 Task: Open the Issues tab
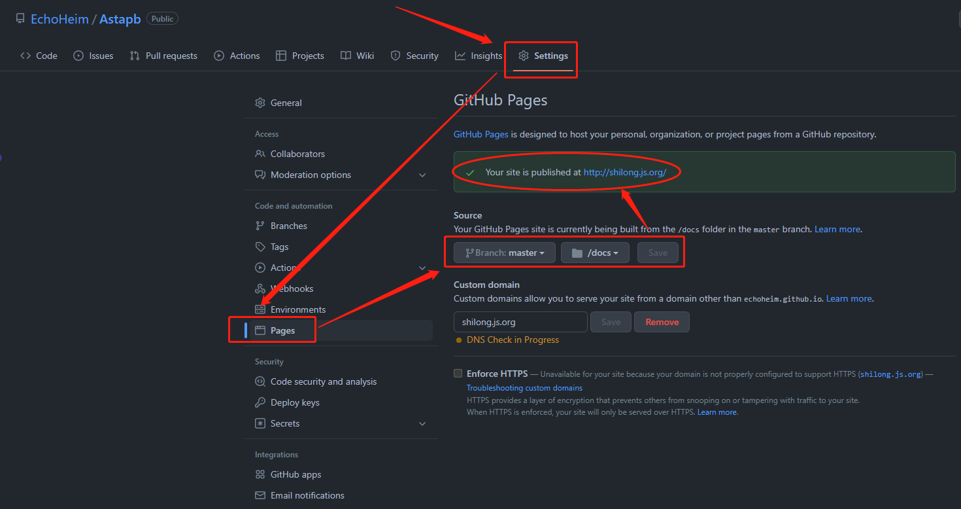(x=93, y=56)
